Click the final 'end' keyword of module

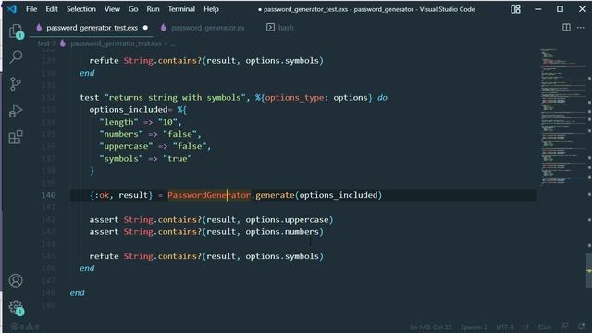coord(78,293)
